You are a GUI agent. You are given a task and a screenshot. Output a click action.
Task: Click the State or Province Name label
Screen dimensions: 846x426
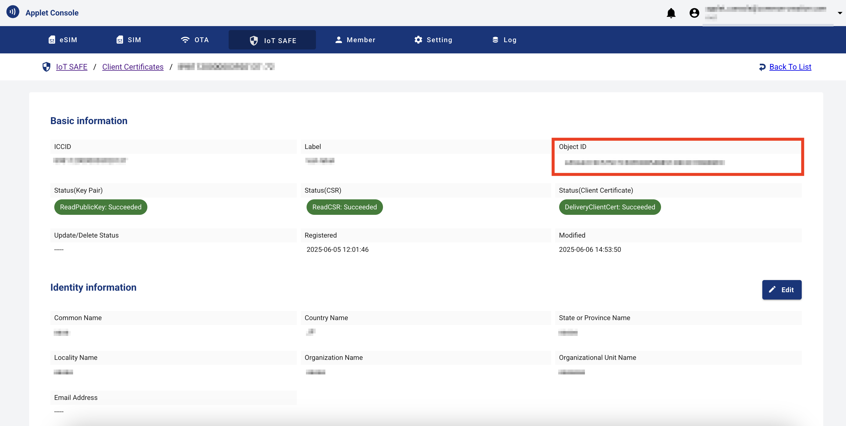594,318
